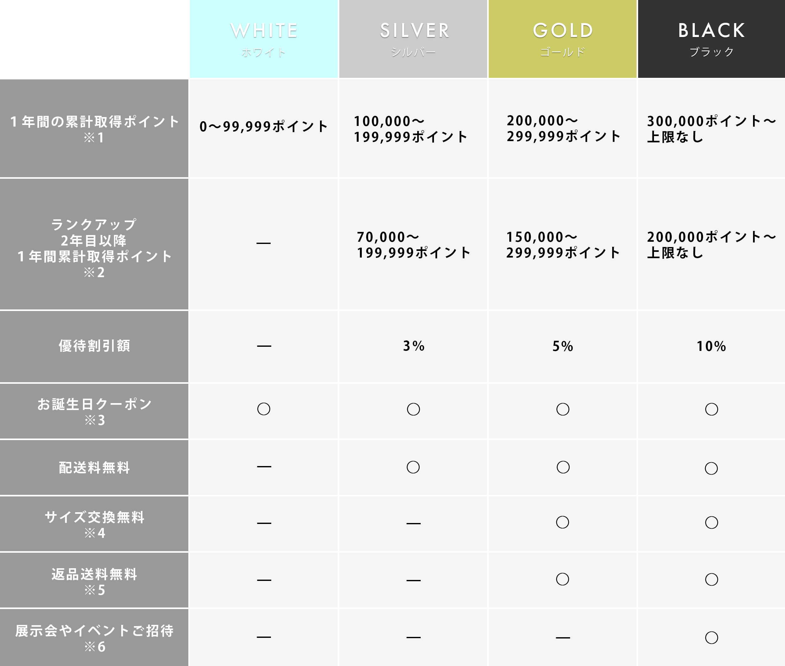Click the circle for WHITE birthday coupon

264,409
